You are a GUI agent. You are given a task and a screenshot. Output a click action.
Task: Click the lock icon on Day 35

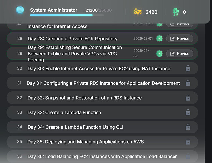click(188, 142)
